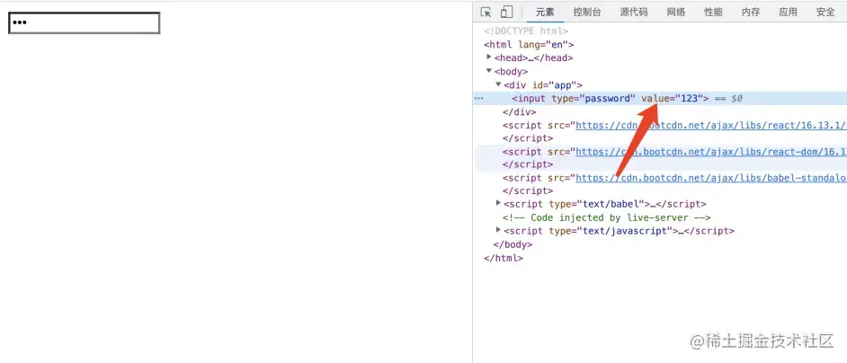847x363 pixels.
Task: Open the babel-standalone script source link
Action: [711, 178]
